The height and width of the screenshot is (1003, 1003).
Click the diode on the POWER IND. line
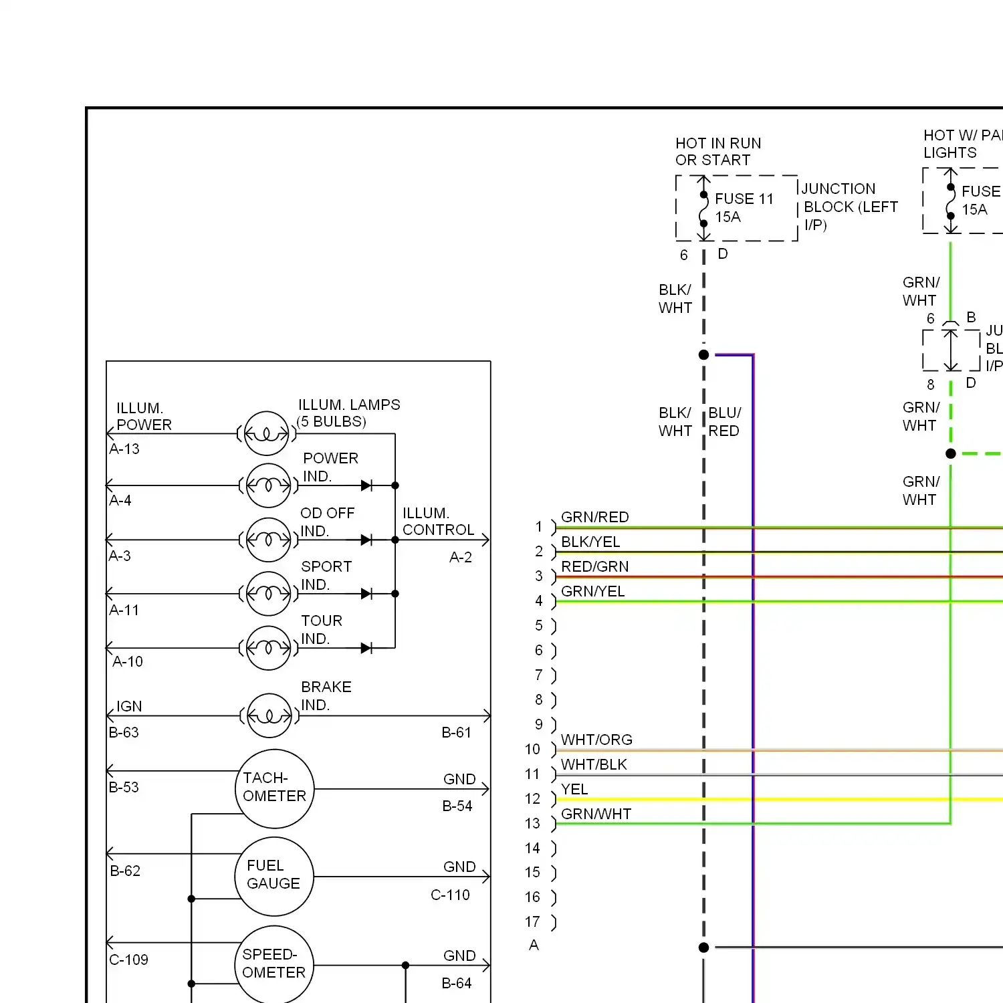point(366,485)
